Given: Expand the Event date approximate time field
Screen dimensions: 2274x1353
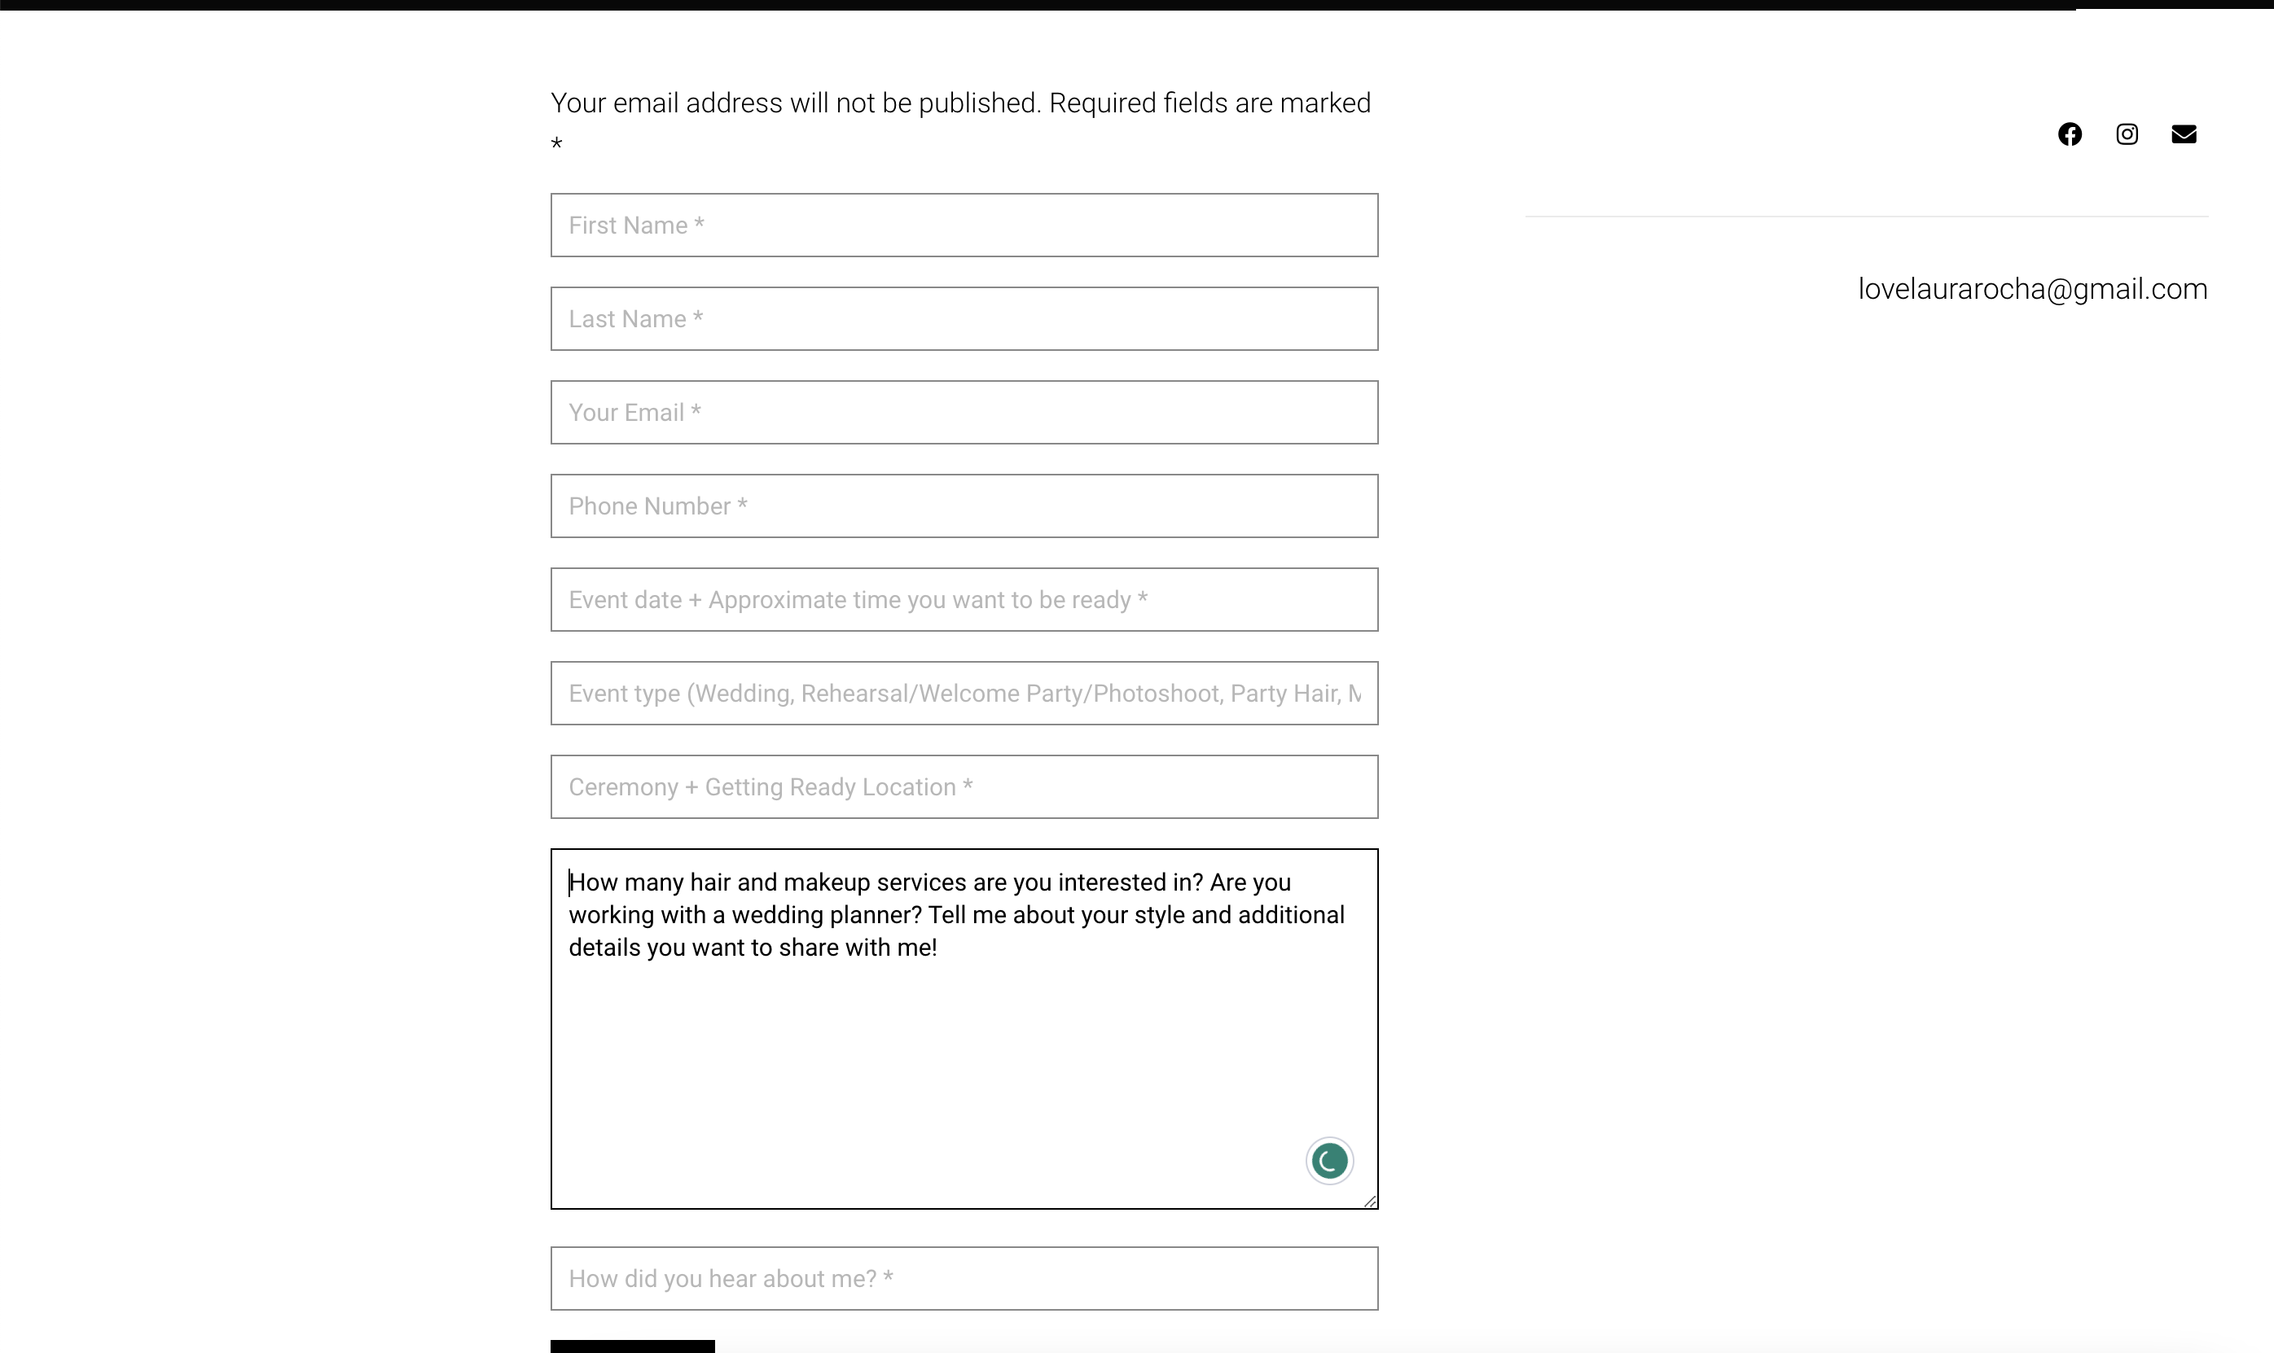Looking at the screenshot, I should coord(962,599).
